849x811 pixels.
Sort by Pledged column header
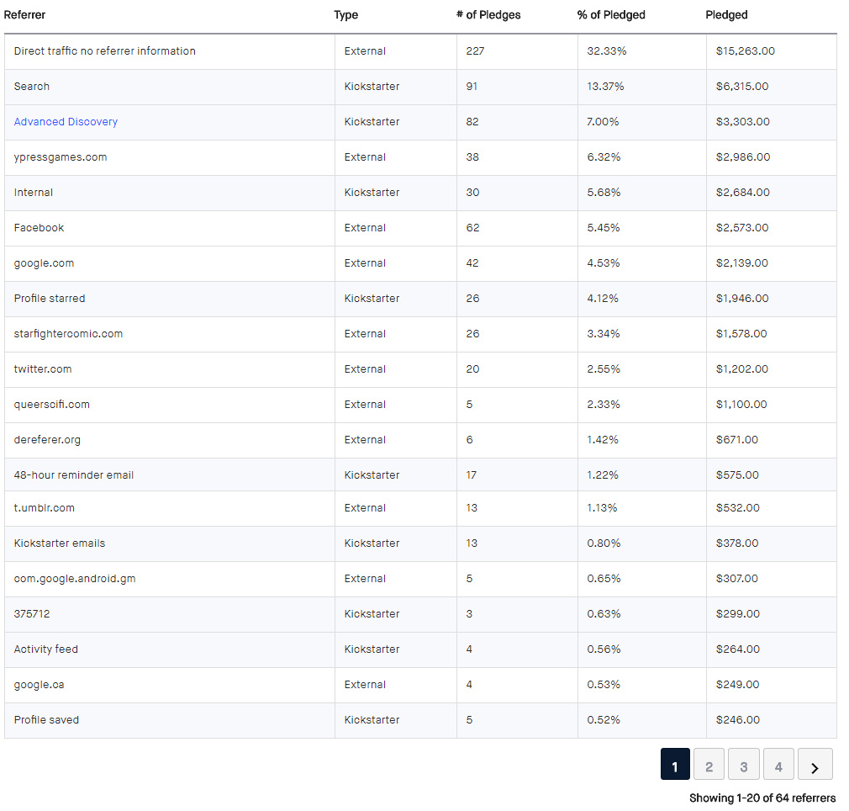tap(726, 14)
